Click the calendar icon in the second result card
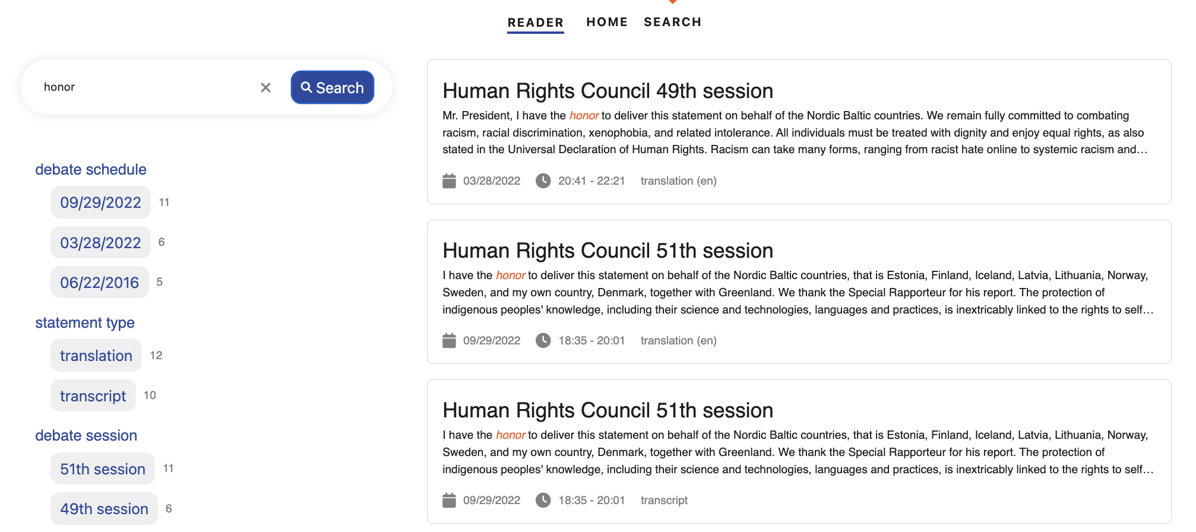Screen dimensions: 1196x532 point(449,340)
